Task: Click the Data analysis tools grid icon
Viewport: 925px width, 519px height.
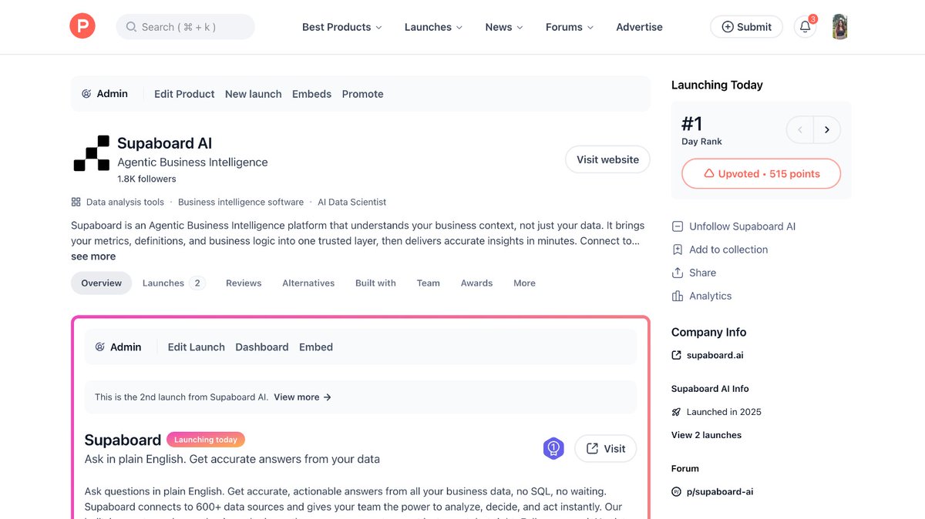Action: tap(76, 202)
